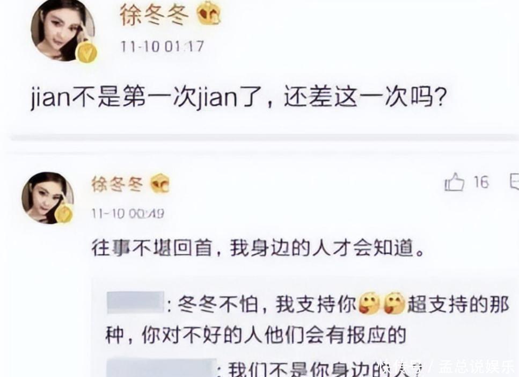Click the 11-10 00:49 timestamp

click(x=128, y=214)
